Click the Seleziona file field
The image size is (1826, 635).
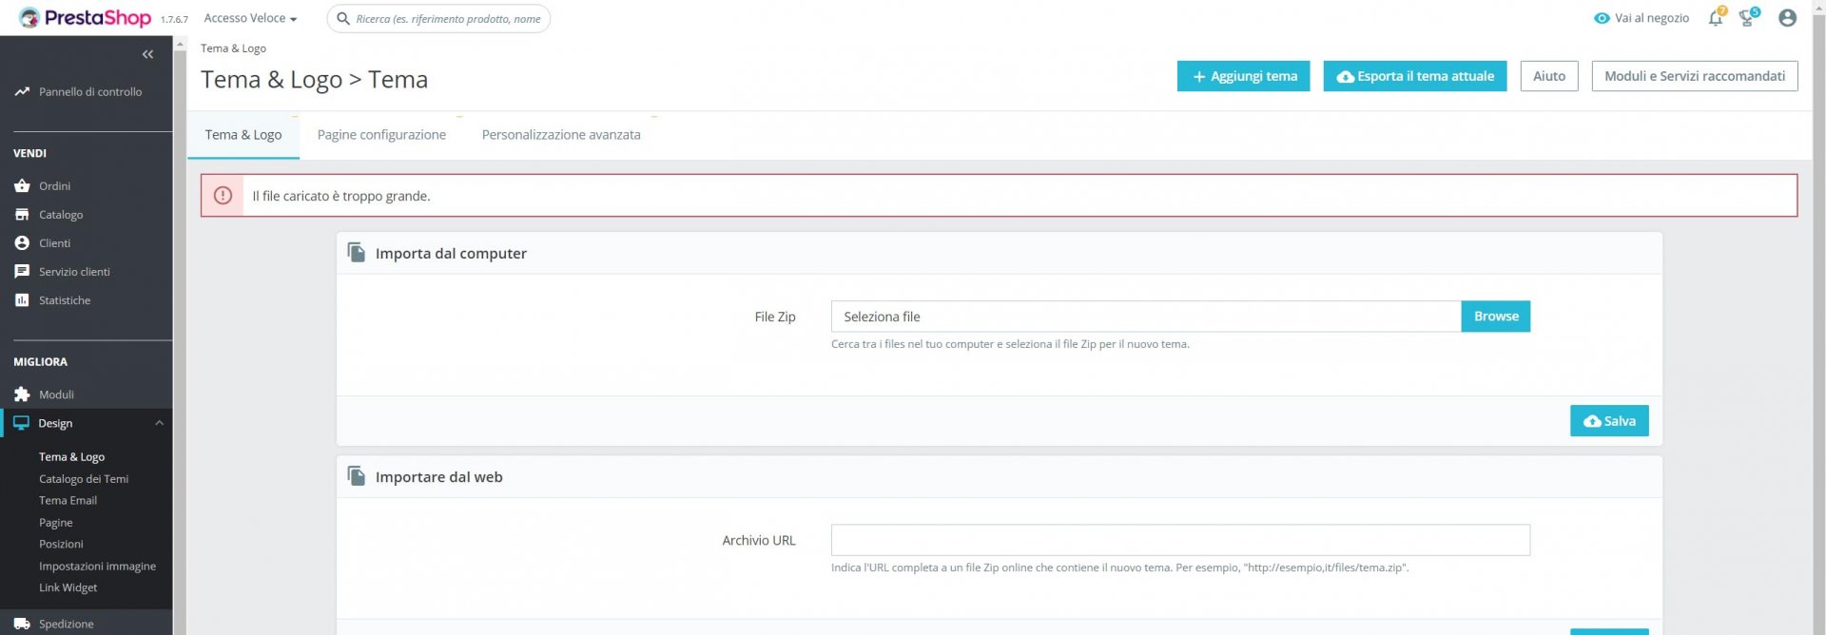1146,317
